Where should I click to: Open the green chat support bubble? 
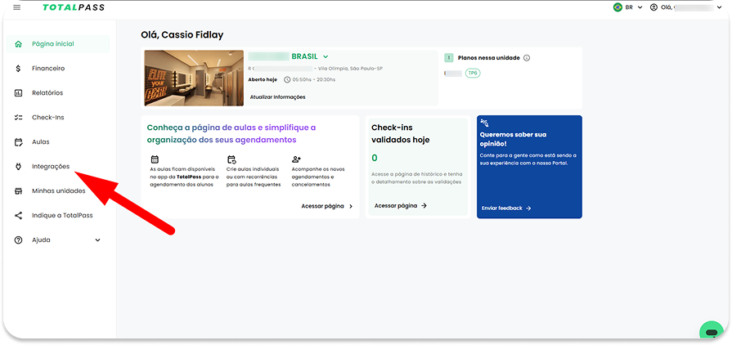point(712,332)
